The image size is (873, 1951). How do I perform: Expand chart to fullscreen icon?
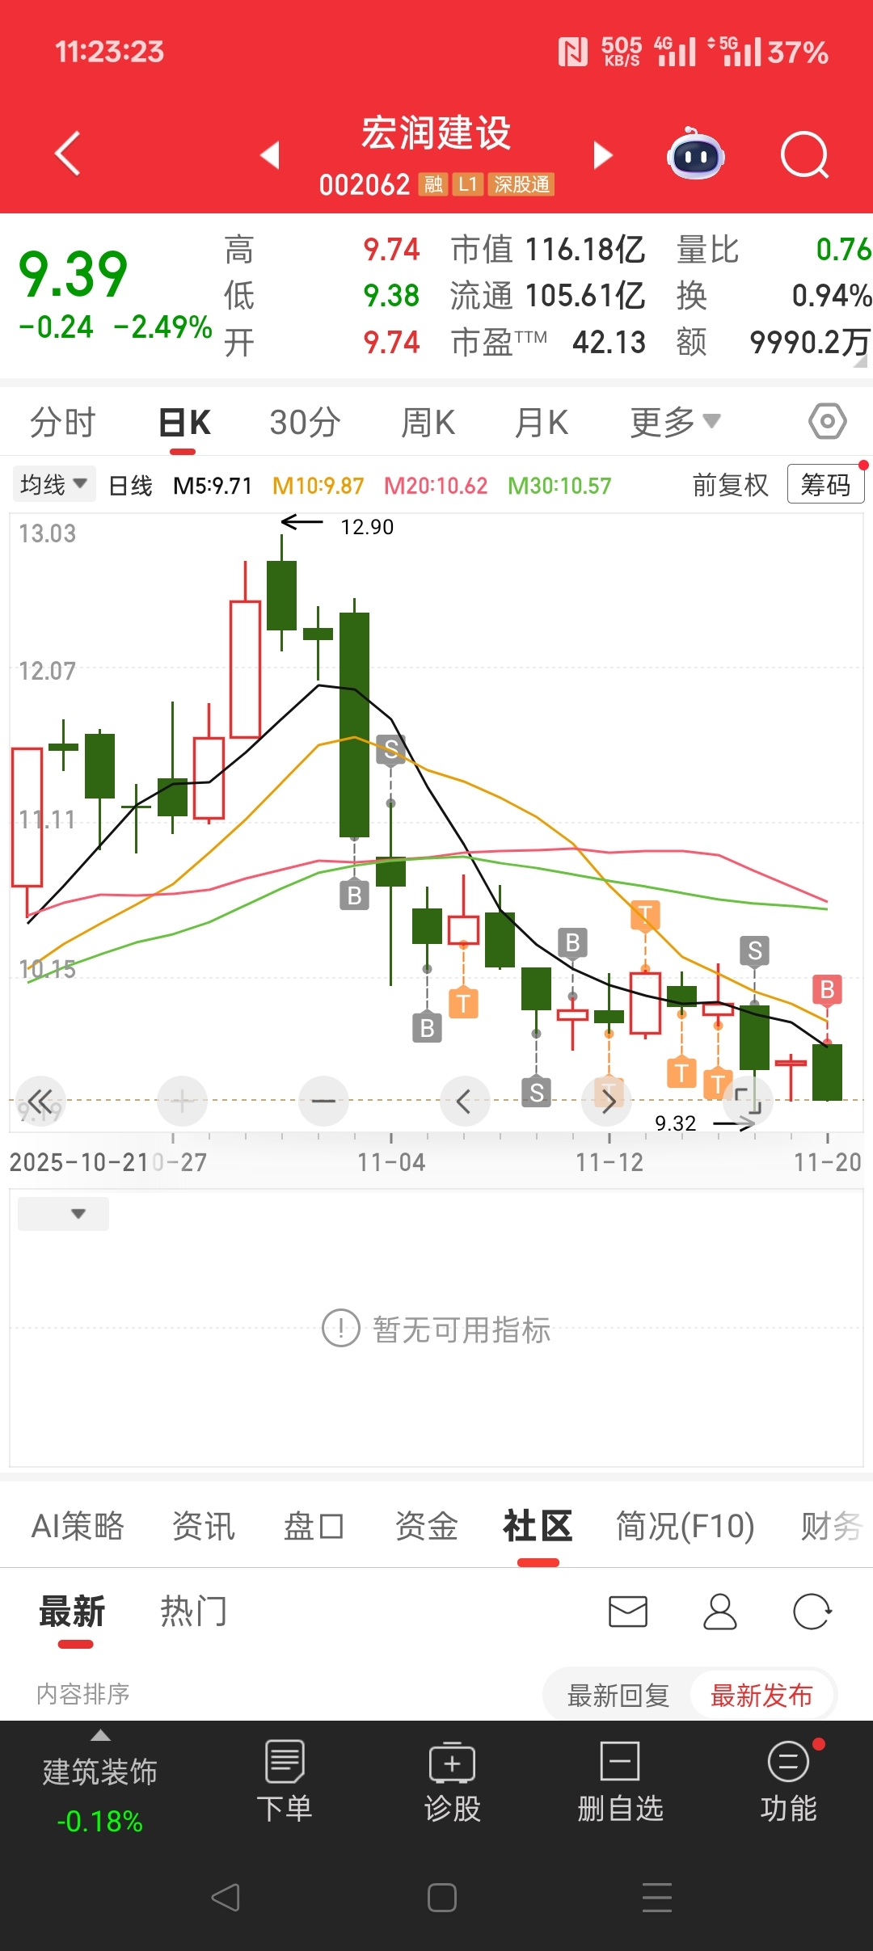pos(748,1101)
